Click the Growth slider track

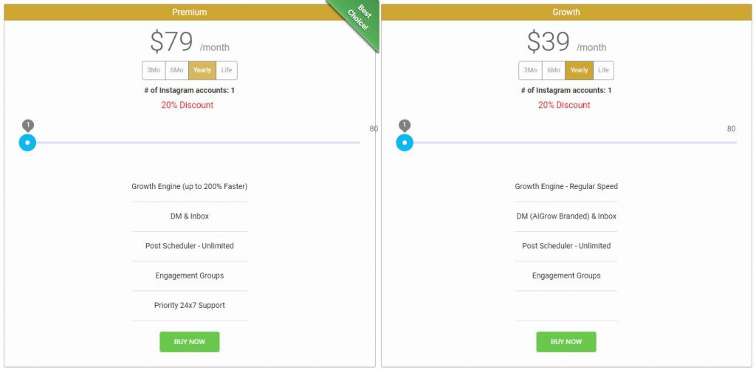tap(576, 142)
